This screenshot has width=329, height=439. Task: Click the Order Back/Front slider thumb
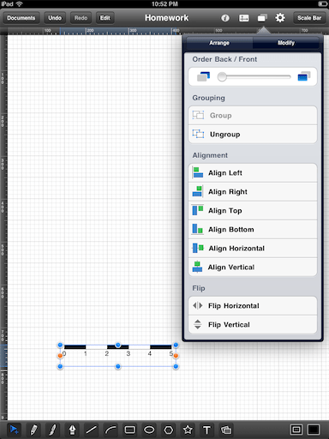click(222, 76)
